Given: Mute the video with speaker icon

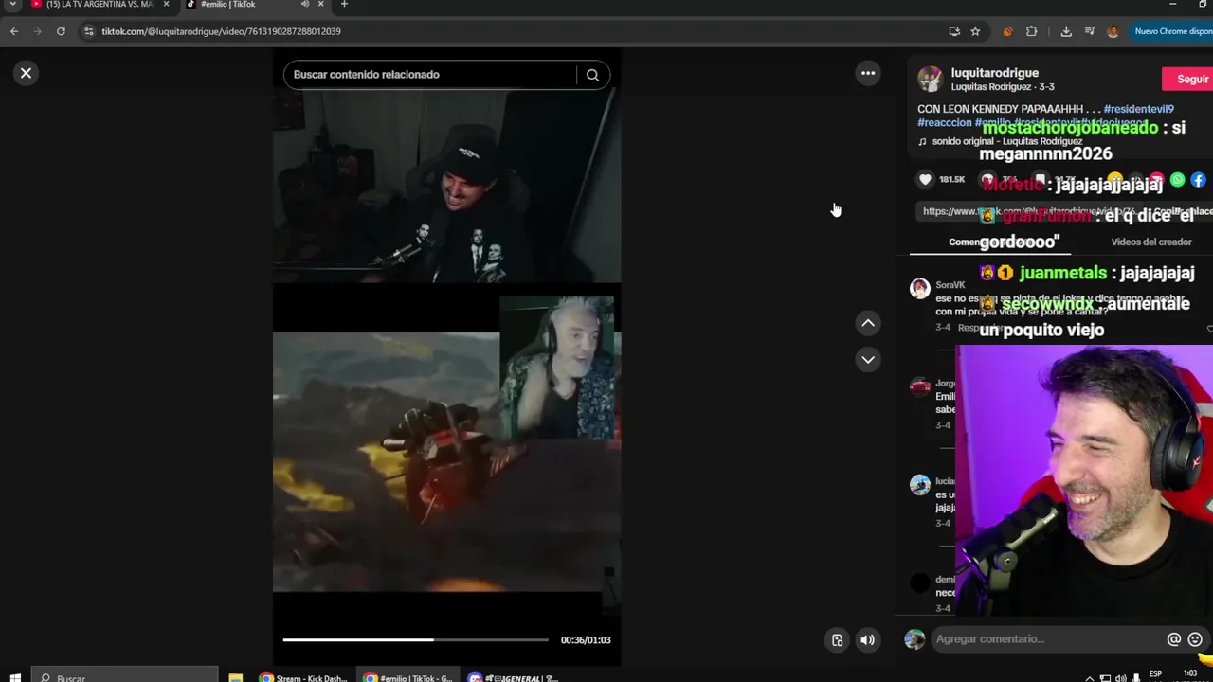Looking at the screenshot, I should pos(867,640).
